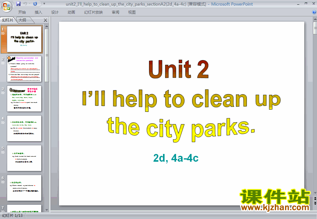Viewport: 317px width, 219px height.
Task: Click animation star icon beside slide 3
Action: click(x=3, y=93)
